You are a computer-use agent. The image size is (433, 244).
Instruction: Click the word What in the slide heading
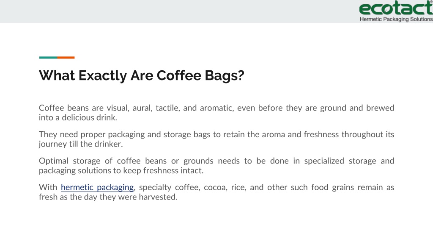pyautogui.click(x=57, y=75)
